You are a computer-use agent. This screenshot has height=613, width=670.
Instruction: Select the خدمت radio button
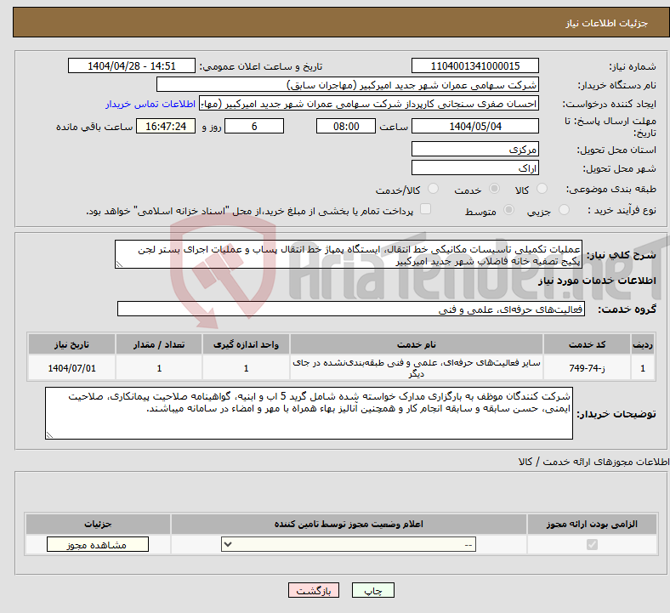pos(494,189)
